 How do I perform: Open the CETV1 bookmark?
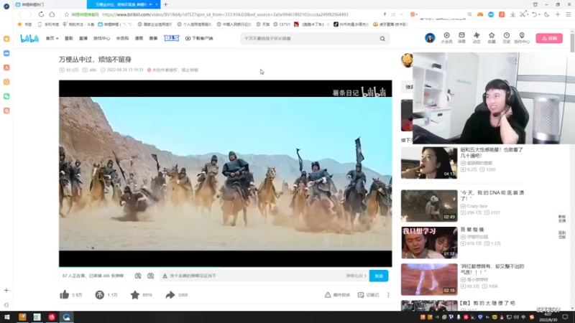click(282, 24)
